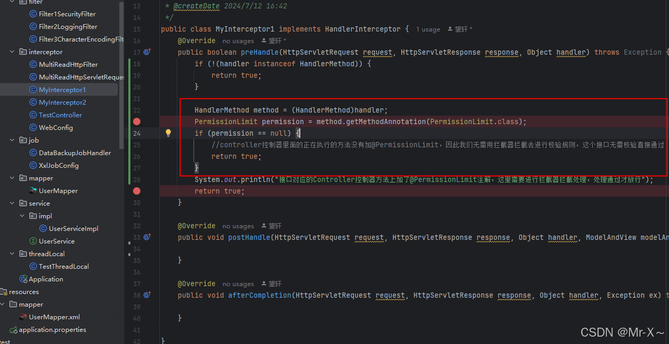
Task: Click the "1 usage" hint on MyInterceptor1
Action: pos(428,29)
